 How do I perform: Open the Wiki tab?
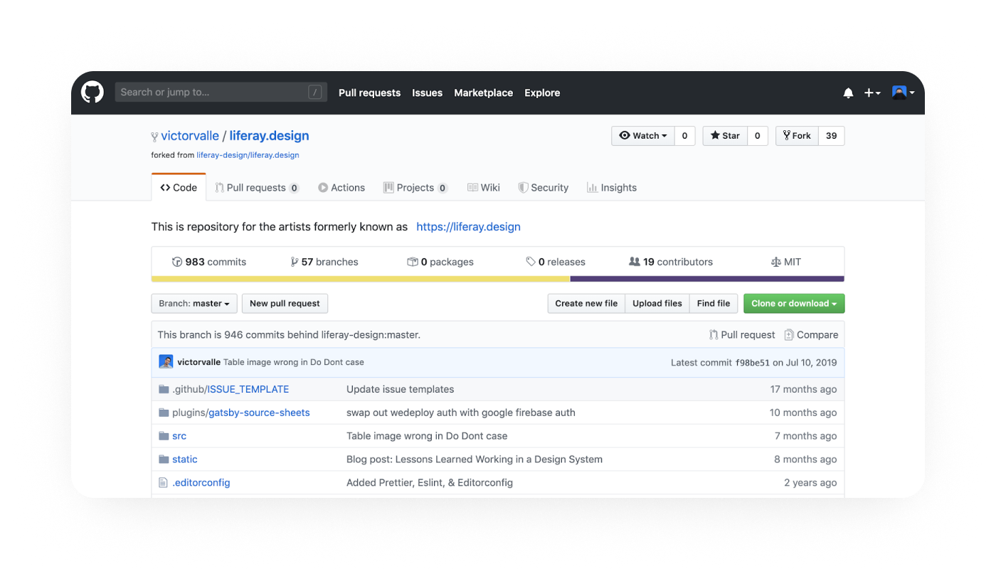click(x=484, y=187)
